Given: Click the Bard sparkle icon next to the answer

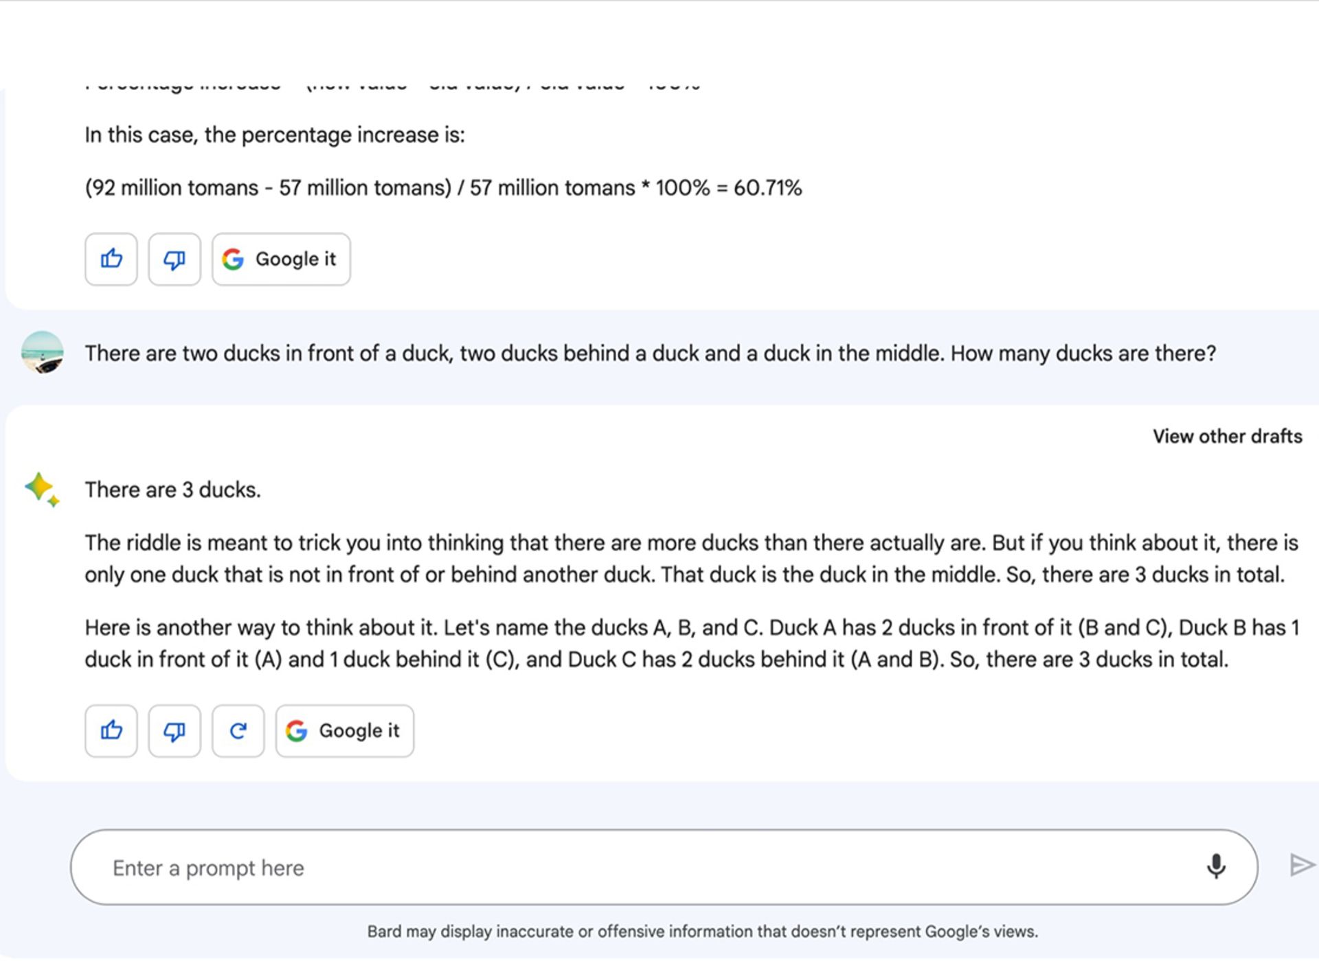Looking at the screenshot, I should [41, 489].
